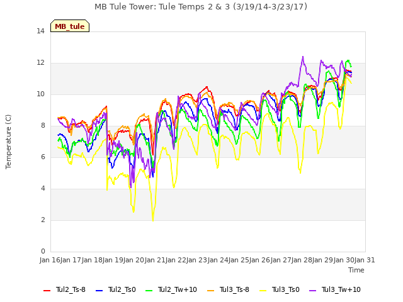The width and height of the screenshot is (403, 302).
Task: Click the yellow line's lowest dip near 2
Action: pos(153,220)
